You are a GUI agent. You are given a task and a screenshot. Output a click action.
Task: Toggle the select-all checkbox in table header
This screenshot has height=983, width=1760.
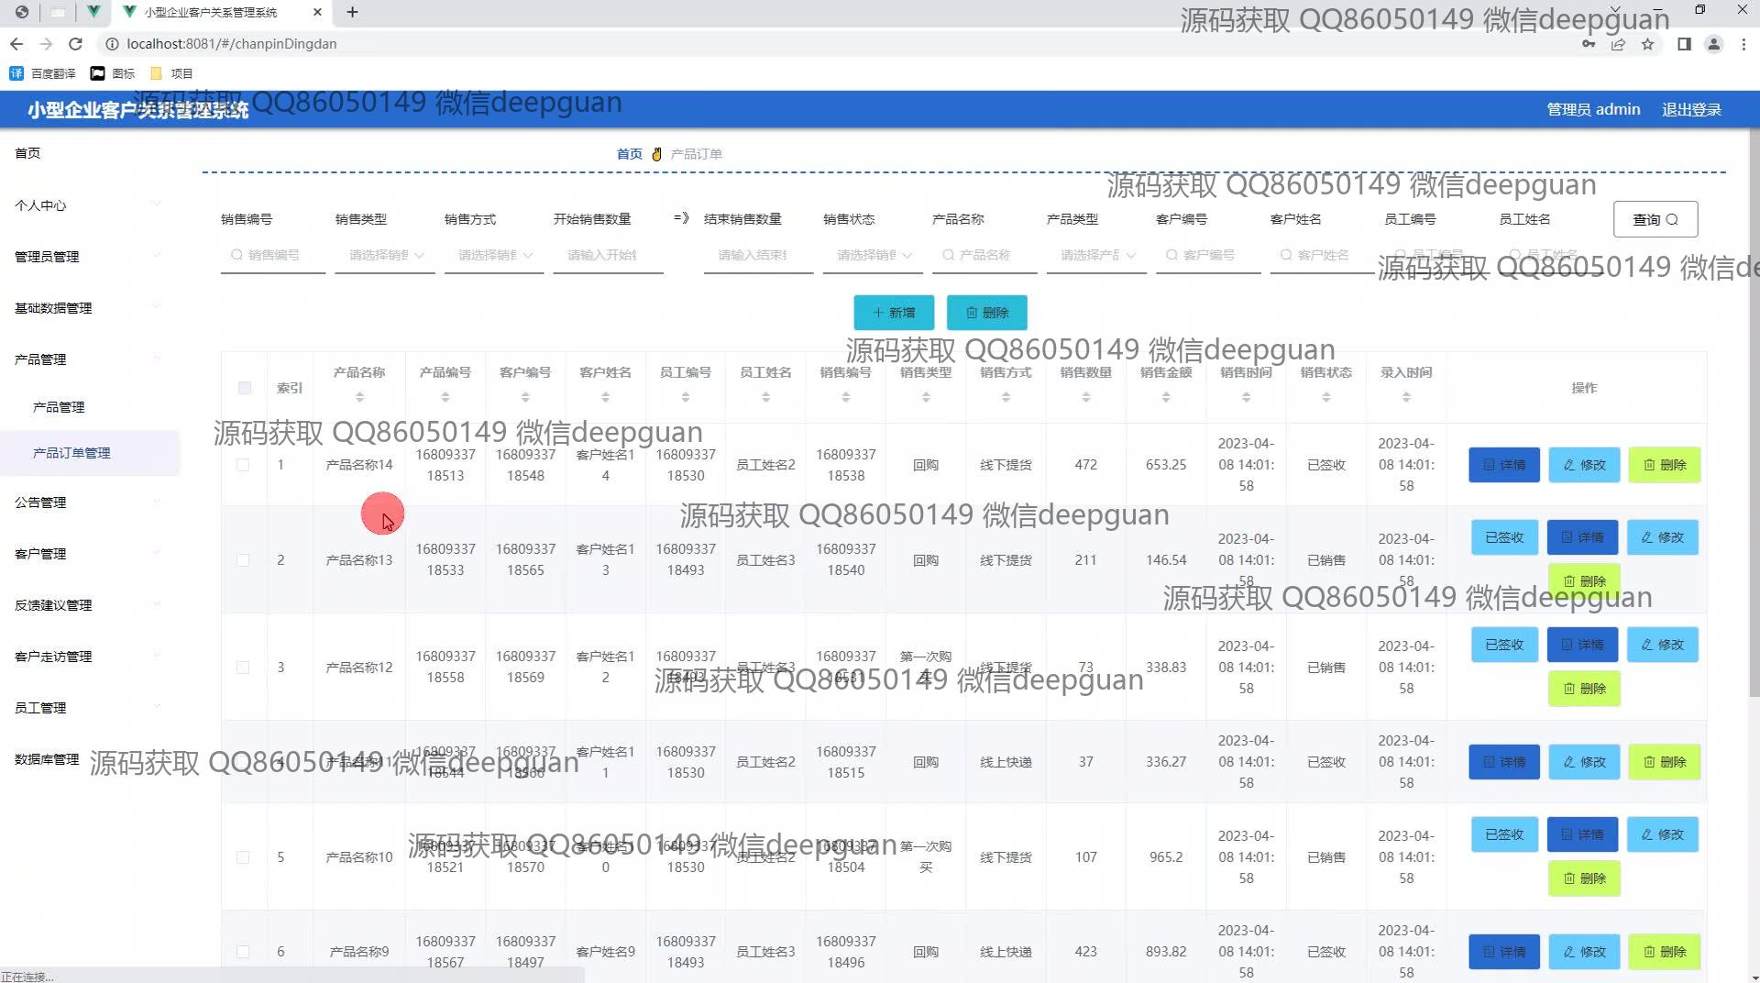(244, 388)
